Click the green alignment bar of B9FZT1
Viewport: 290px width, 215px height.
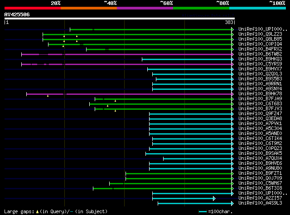[179, 174]
